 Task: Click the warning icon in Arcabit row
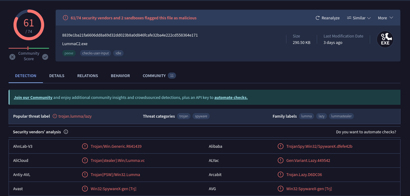(280, 174)
